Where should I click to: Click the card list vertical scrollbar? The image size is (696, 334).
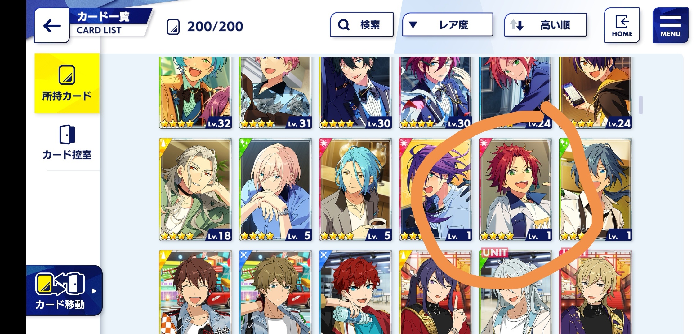pos(640,105)
